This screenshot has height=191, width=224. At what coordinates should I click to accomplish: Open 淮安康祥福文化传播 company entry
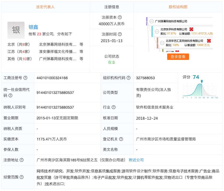[x=58, y=52]
